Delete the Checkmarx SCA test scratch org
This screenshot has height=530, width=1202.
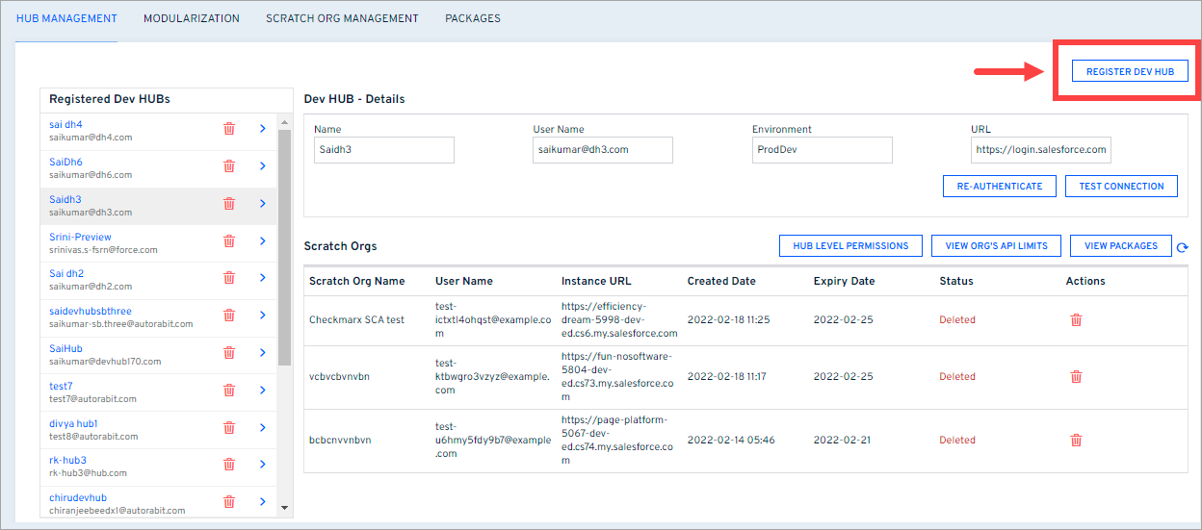tap(1076, 320)
